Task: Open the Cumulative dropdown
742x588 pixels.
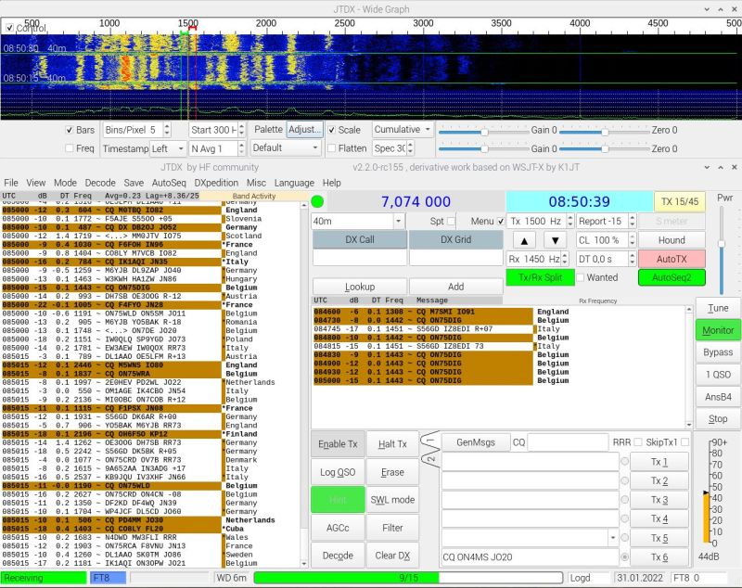Action: click(x=403, y=130)
